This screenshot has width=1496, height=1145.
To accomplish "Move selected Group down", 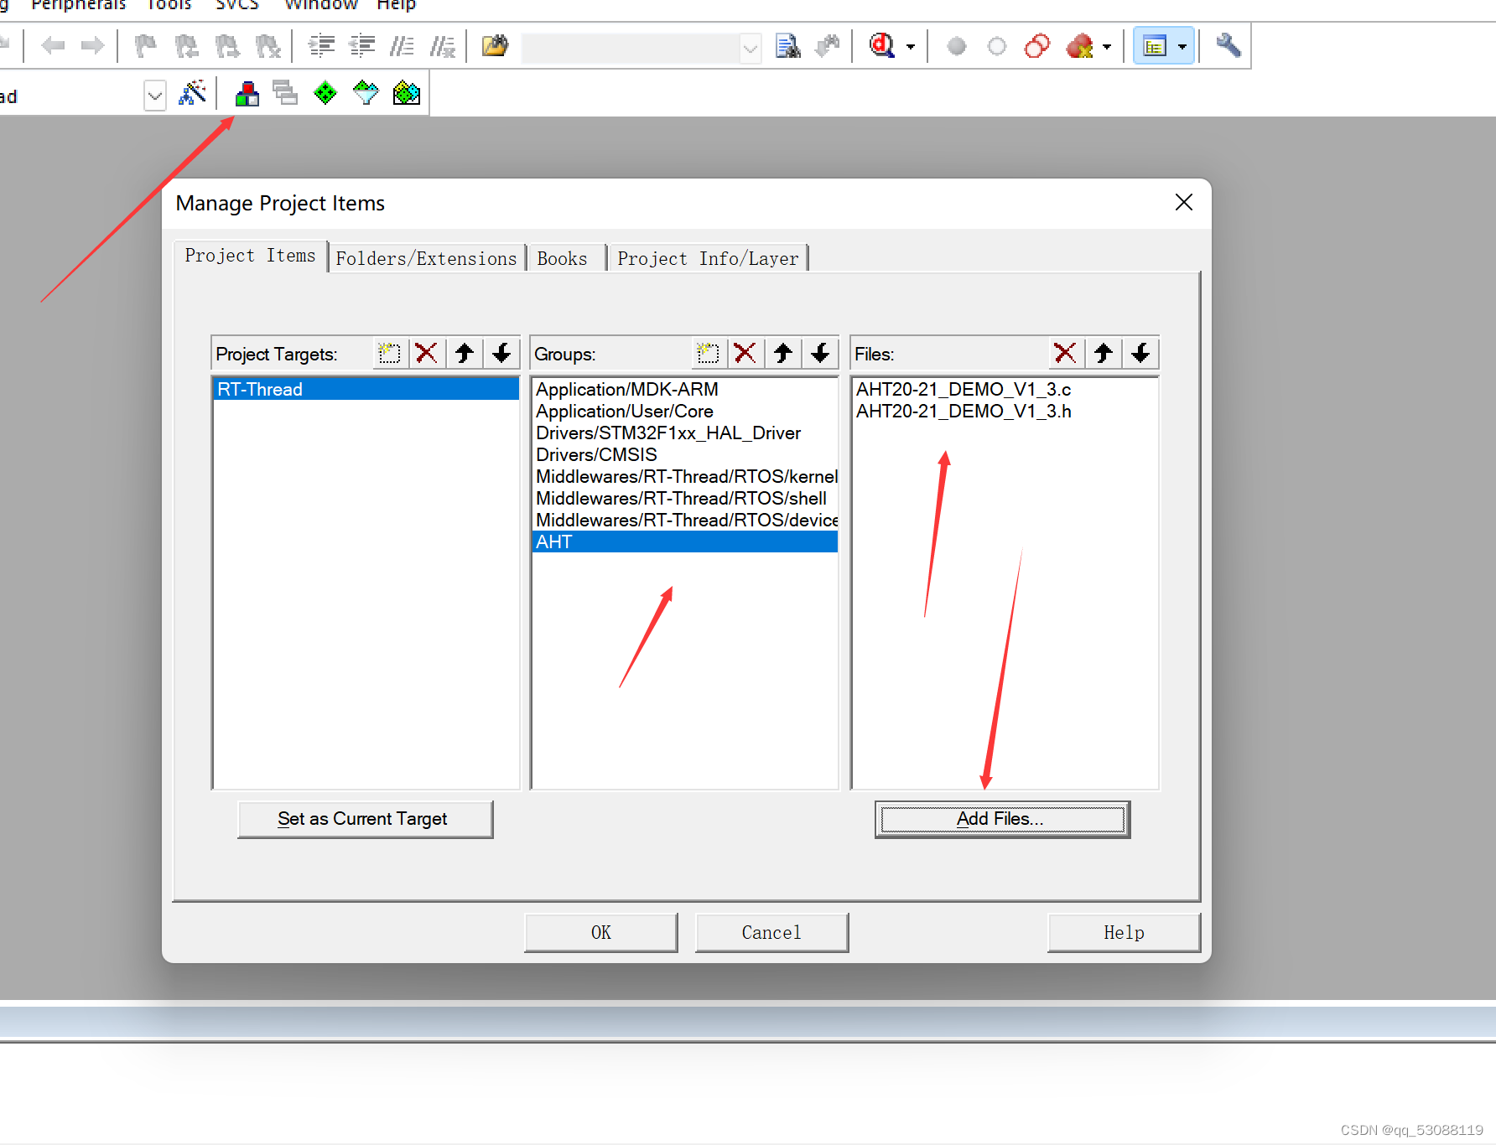I will point(820,353).
